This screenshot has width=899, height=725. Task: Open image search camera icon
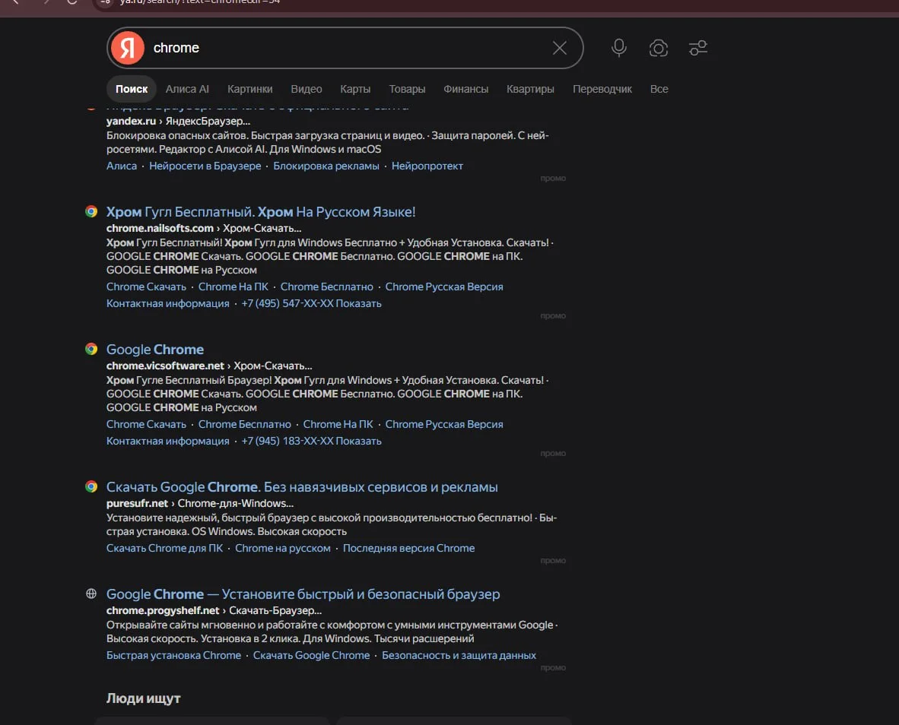[658, 48]
